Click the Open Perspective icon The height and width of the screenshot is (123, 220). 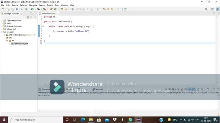212,9
